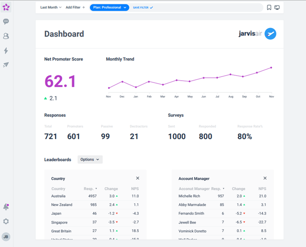Viewport: 306px width, 247px height.
Task: Open the Leaderboards Options dropdown
Action: (90, 160)
